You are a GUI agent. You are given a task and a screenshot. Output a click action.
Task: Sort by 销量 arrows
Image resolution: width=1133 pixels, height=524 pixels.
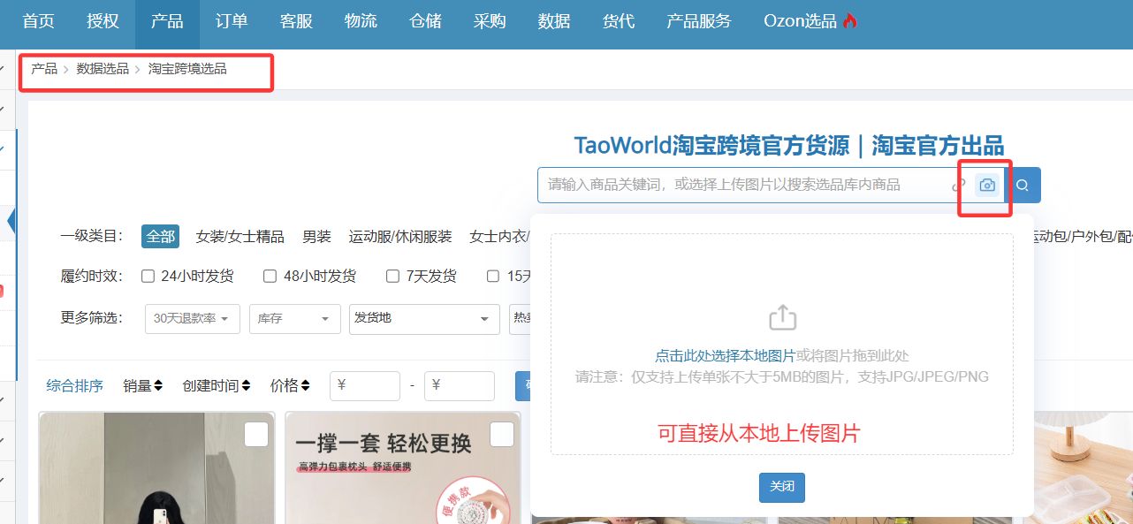158,386
